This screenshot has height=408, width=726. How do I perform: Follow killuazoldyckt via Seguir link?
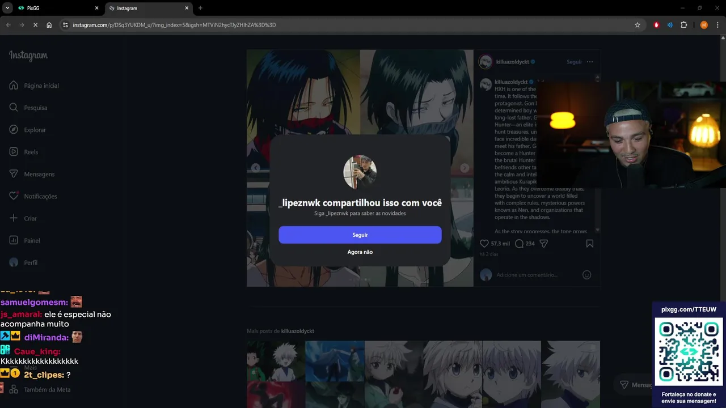click(574, 62)
